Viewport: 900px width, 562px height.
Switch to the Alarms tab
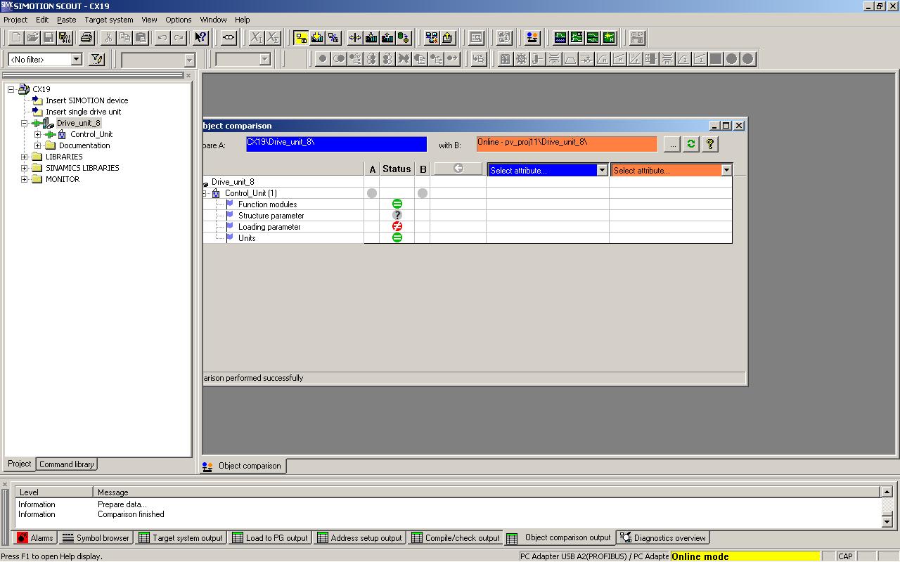34,538
